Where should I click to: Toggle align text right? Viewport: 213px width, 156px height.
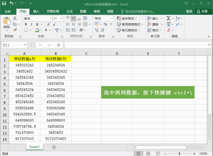79,24
